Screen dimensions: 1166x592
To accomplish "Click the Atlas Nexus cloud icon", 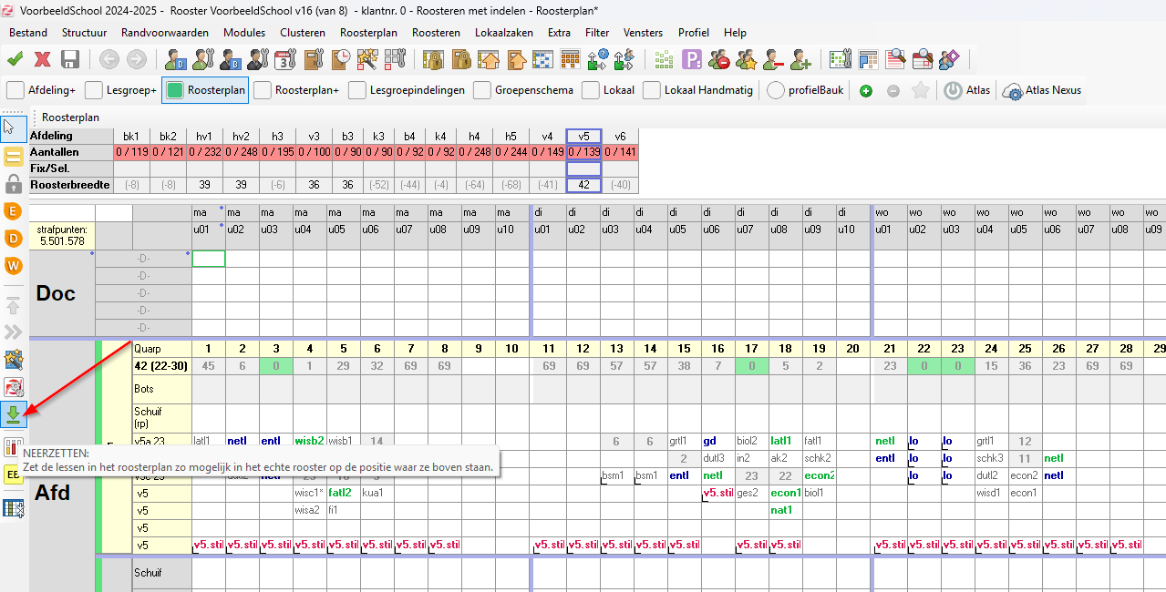I will [1012, 91].
